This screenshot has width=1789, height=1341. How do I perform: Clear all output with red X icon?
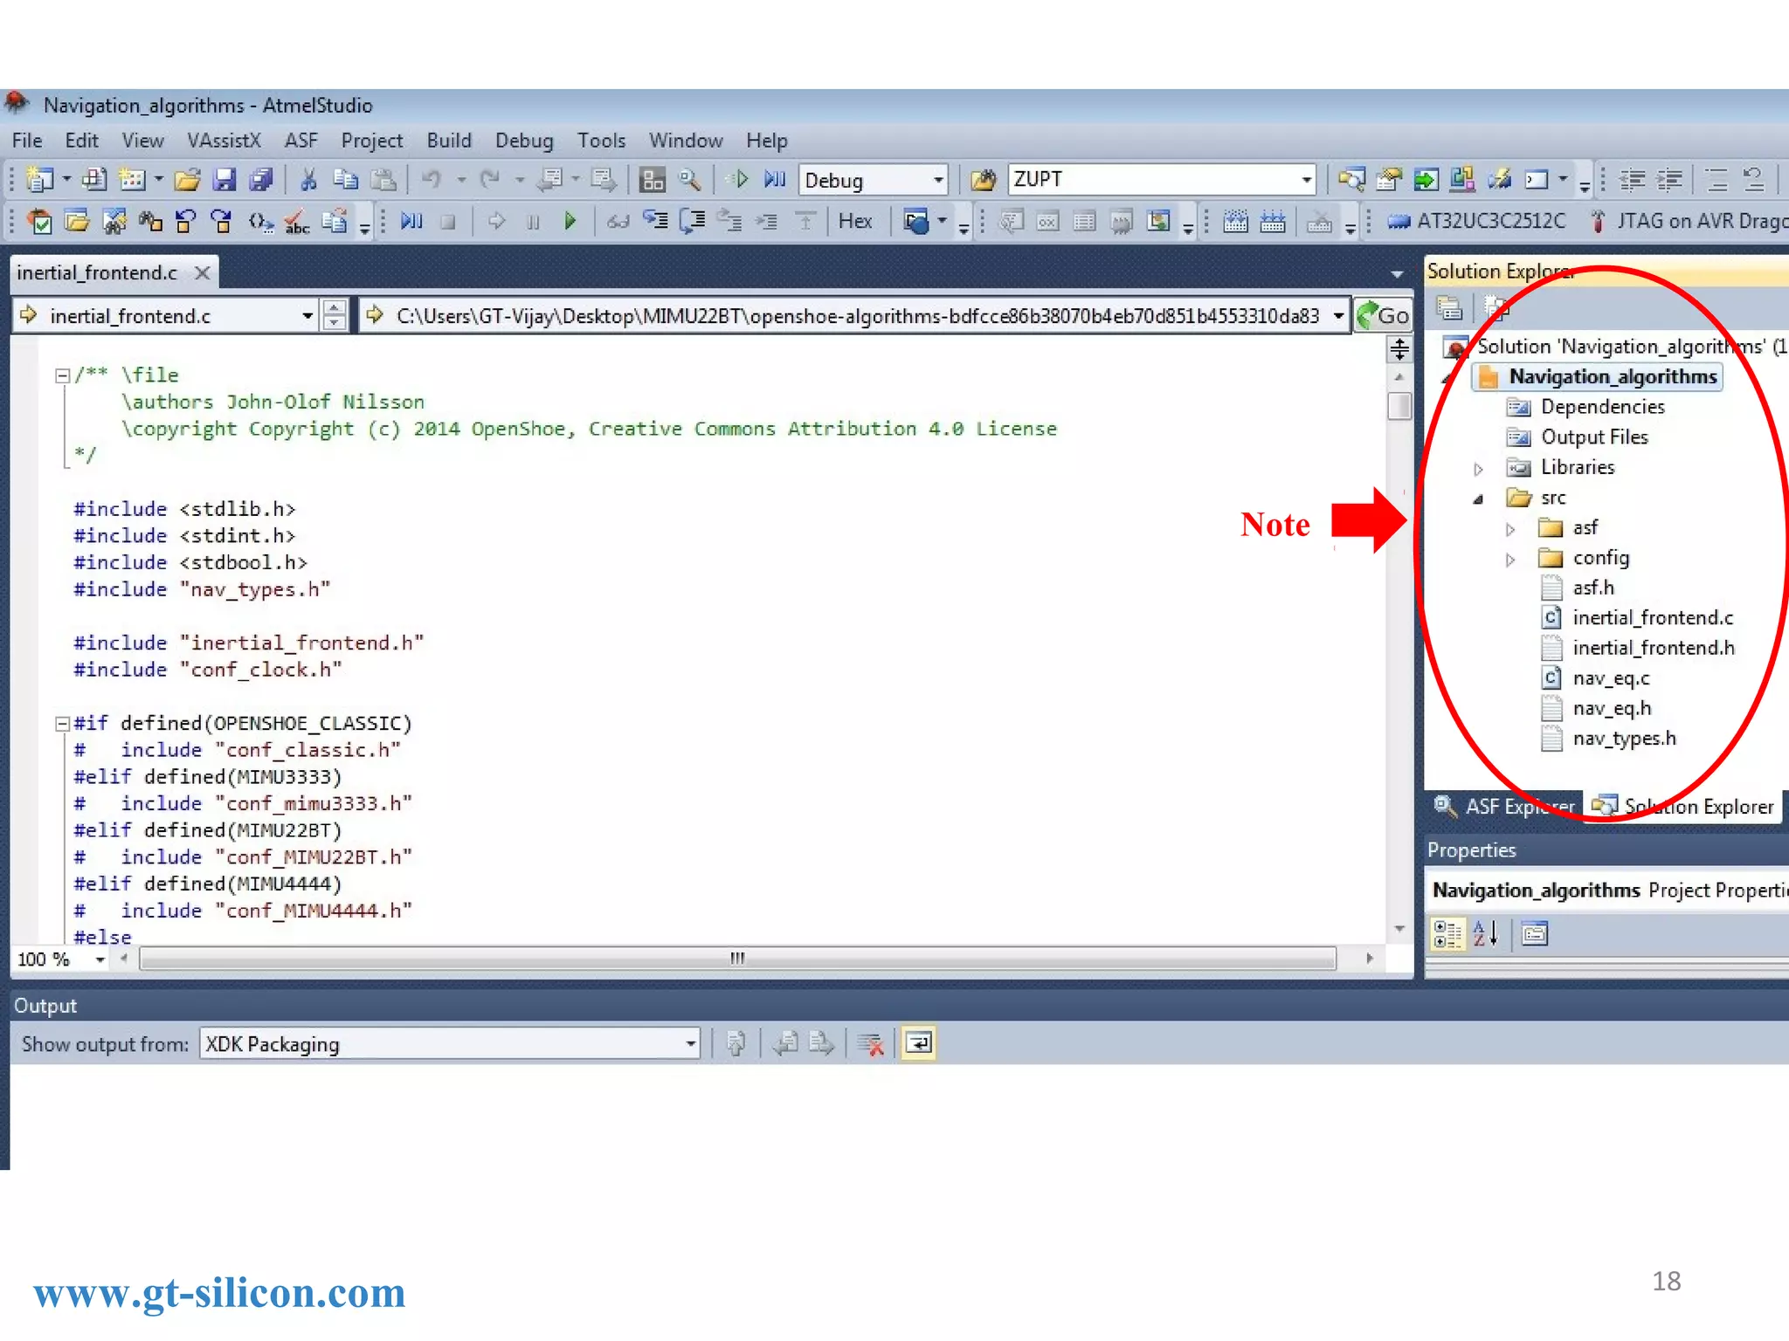[870, 1043]
